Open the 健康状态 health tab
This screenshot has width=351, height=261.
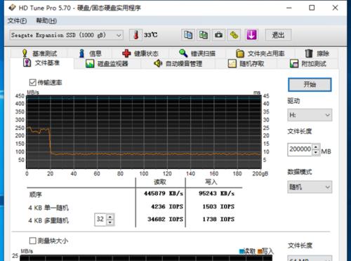(x=140, y=53)
